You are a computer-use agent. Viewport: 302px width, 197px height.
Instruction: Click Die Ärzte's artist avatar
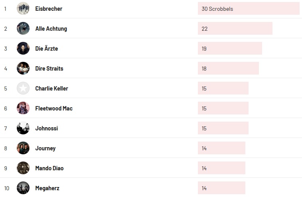tap(23, 48)
